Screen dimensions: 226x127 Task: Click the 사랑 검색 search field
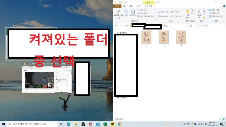[x=210, y=26]
